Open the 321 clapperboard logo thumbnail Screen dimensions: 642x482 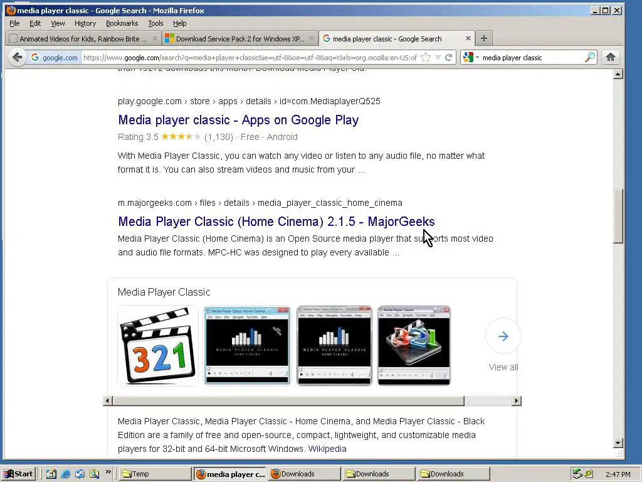coord(158,346)
